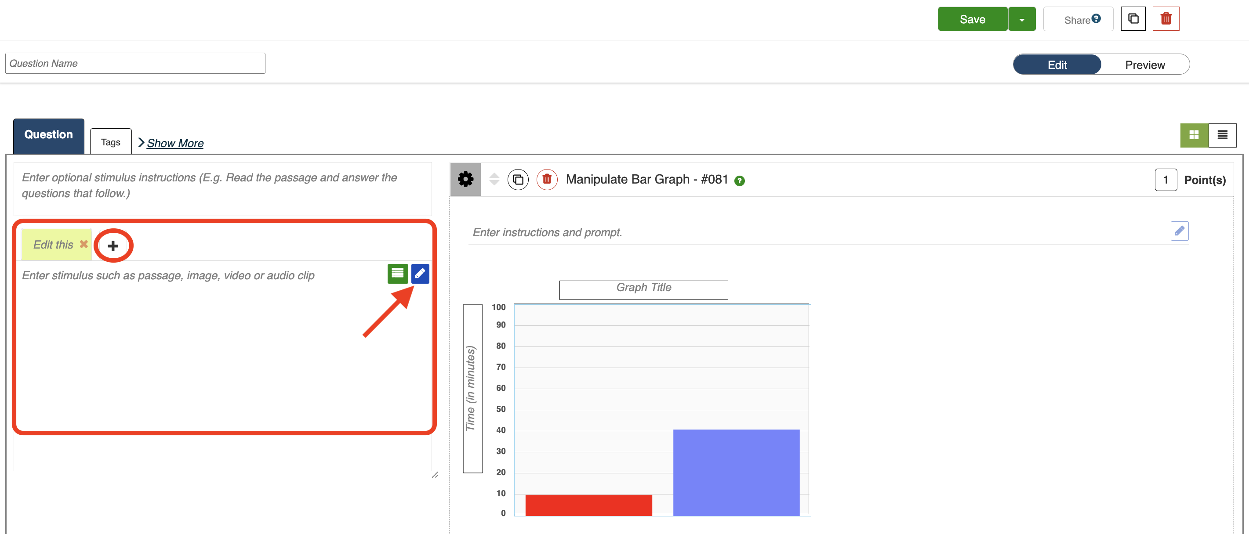Click the blue bar in the graph

(736, 472)
